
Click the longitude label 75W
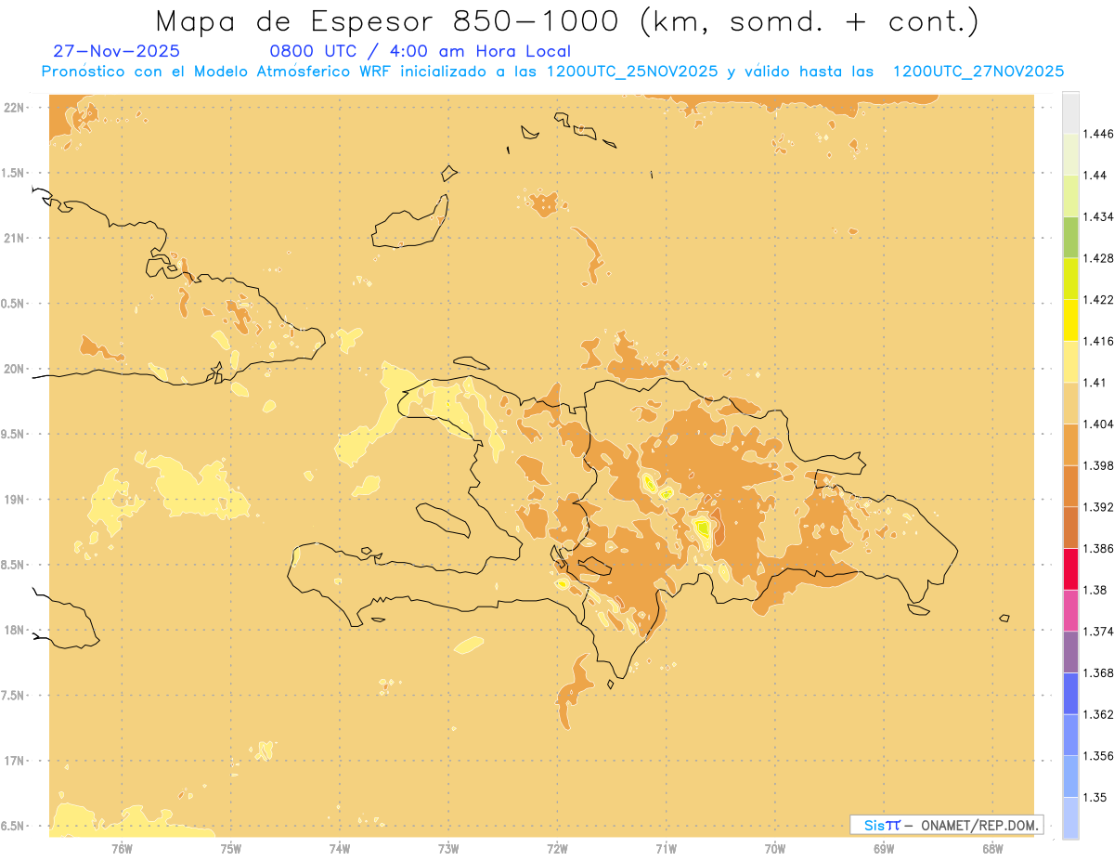pyautogui.click(x=230, y=848)
